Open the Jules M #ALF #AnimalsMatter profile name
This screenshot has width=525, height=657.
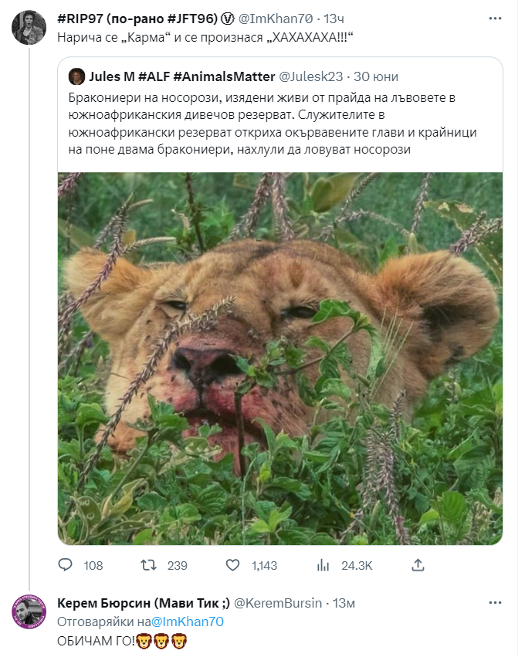coord(181,76)
